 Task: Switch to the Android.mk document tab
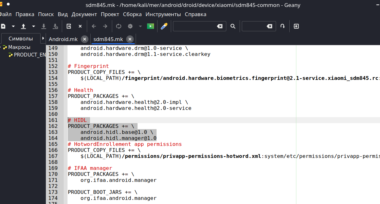(x=63, y=39)
